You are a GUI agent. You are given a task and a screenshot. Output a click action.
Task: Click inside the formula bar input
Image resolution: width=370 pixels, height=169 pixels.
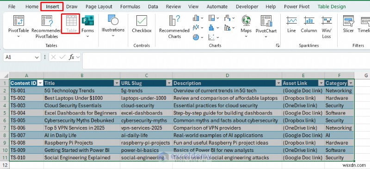[226, 60]
